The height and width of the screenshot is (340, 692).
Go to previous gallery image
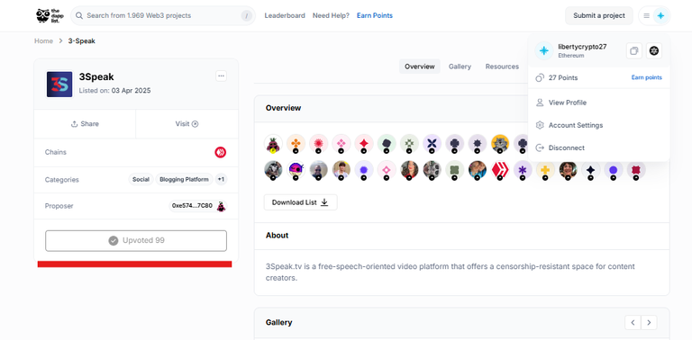click(633, 322)
